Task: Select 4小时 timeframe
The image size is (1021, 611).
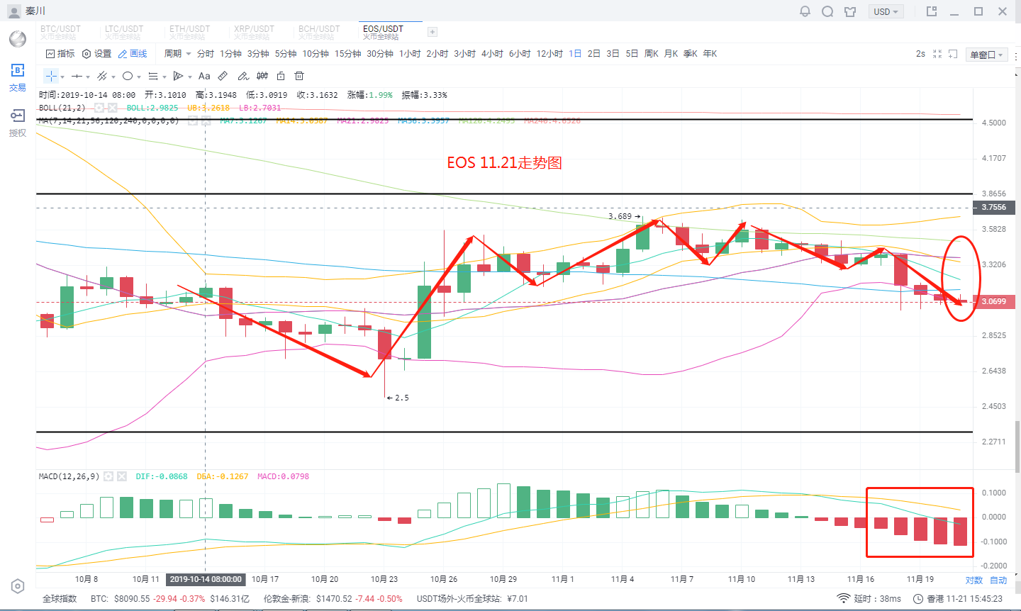Action: (x=492, y=54)
